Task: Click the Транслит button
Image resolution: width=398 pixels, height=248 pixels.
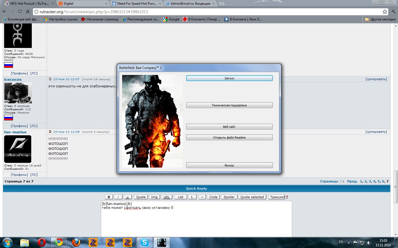Action: 277,197
